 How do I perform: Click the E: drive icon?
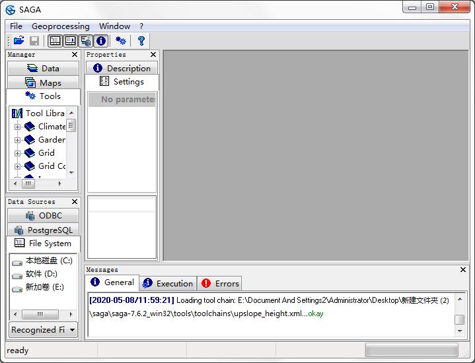point(17,289)
